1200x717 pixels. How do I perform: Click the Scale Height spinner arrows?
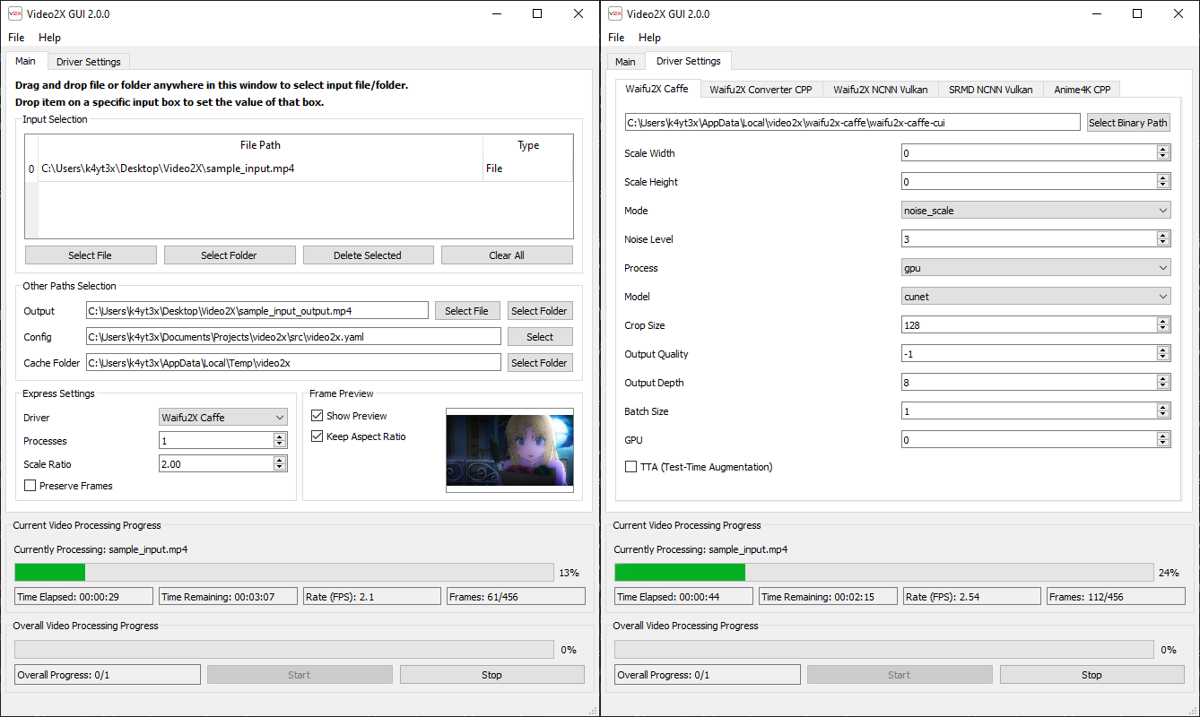click(x=1163, y=182)
